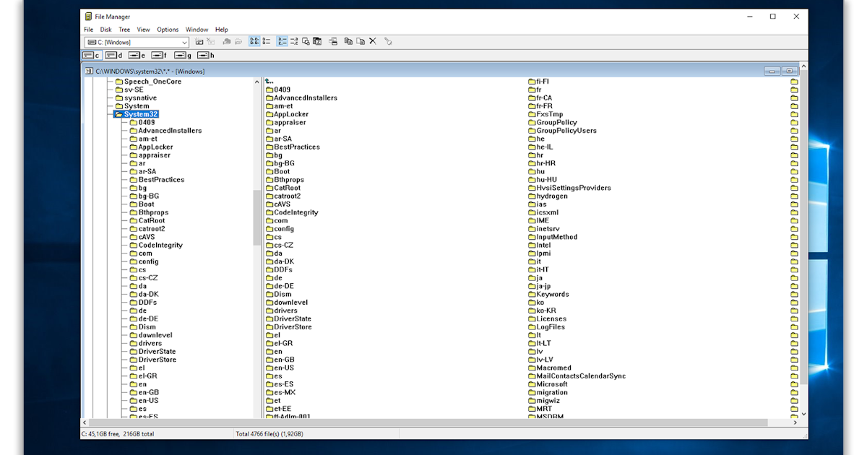867x455 pixels.
Task: Select the inetsrv folder
Action: point(544,229)
